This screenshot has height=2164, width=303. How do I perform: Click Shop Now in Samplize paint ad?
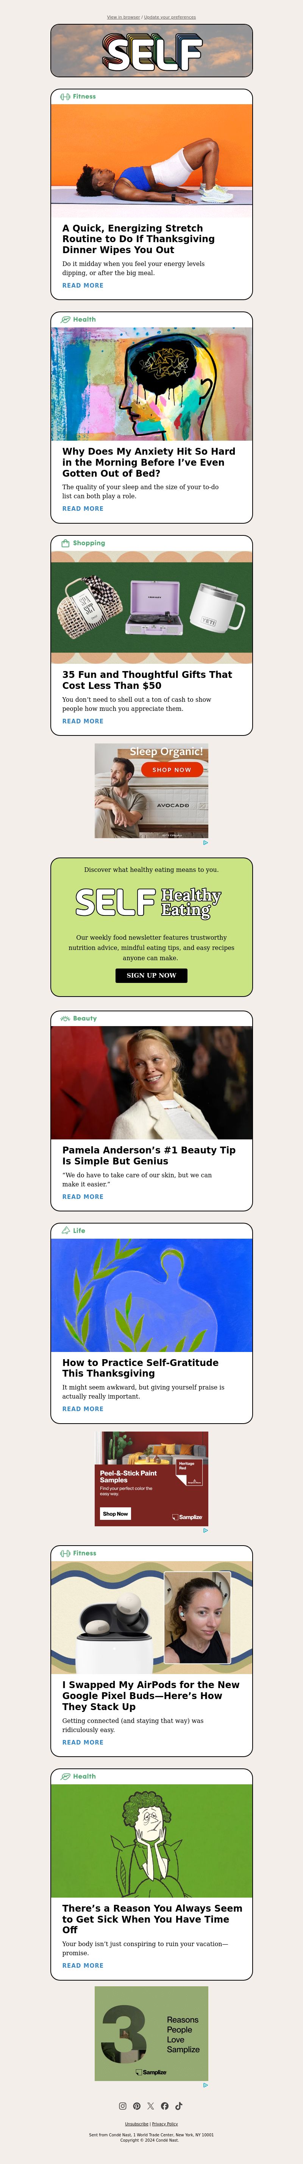(115, 1514)
